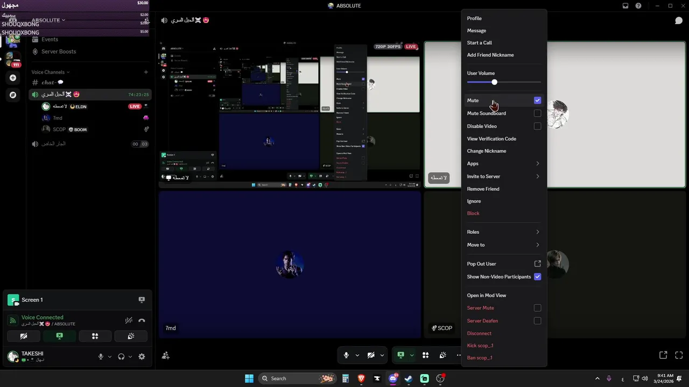Open soundboard in the bottom call controls
The image size is (689, 387).
(x=442, y=355)
